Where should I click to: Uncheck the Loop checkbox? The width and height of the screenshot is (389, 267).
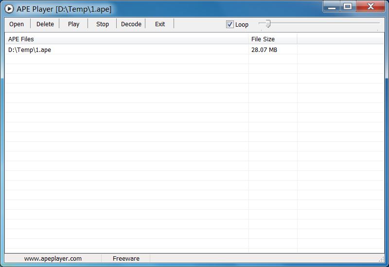230,24
